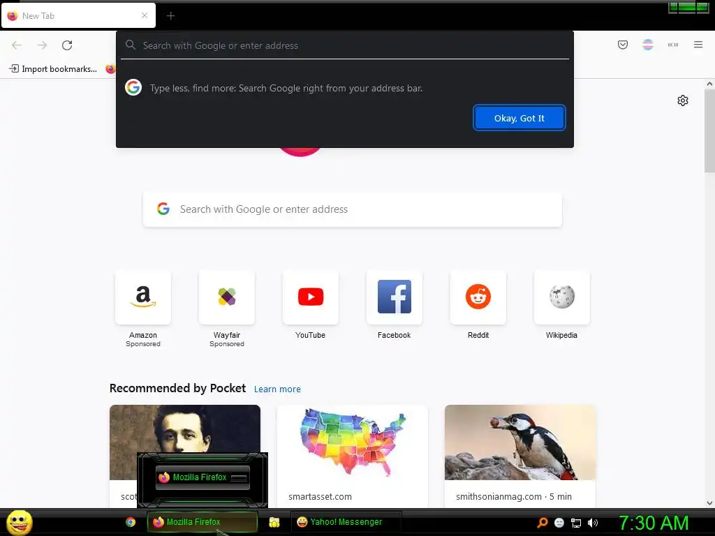The width and height of the screenshot is (715, 536).
Task: Open the volume speaker tray icon
Action: (593, 523)
